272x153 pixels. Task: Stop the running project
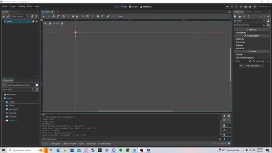point(236,7)
